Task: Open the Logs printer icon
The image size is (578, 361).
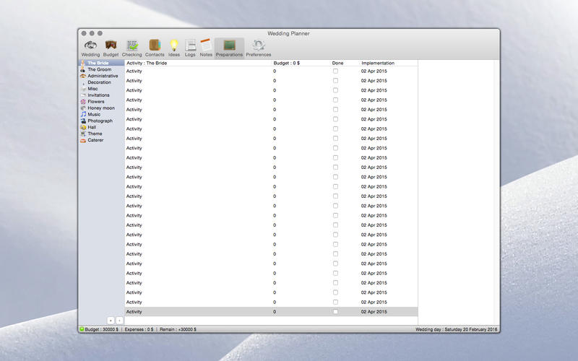Action: point(190,45)
